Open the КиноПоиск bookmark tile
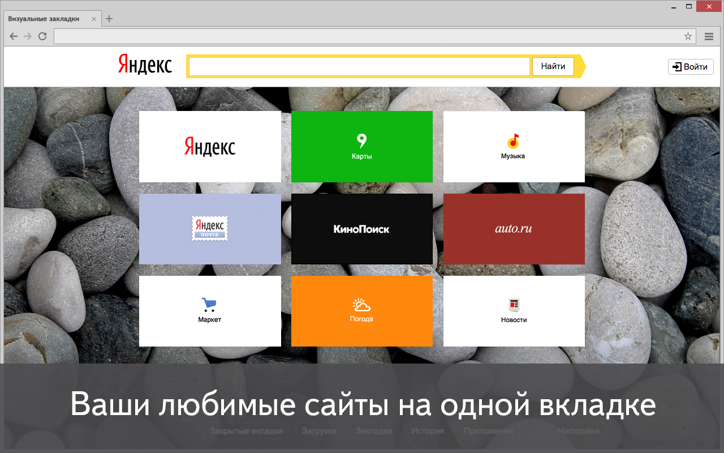The image size is (724, 453). tap(362, 229)
